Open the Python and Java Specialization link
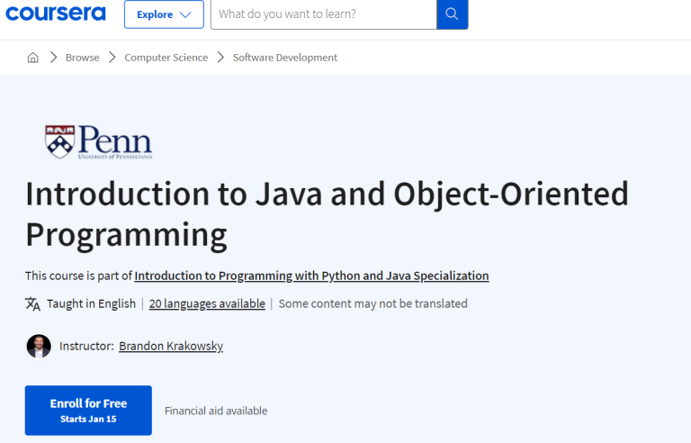Viewport: 691px width, 443px height. click(x=311, y=276)
